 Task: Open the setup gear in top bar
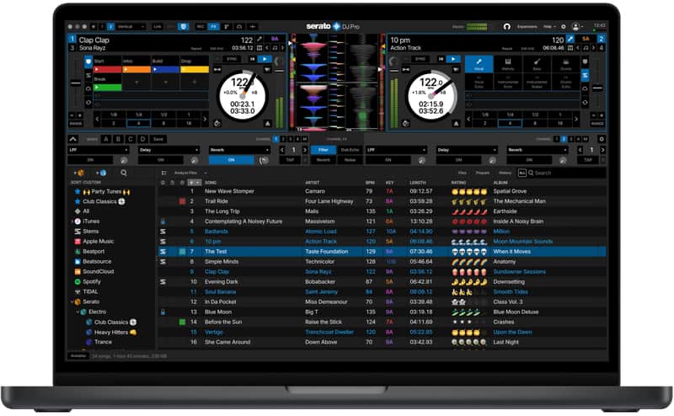click(x=564, y=27)
